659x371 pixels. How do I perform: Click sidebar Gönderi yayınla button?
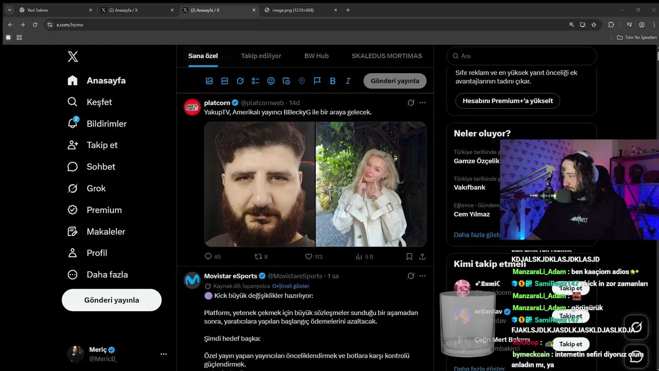tap(112, 300)
